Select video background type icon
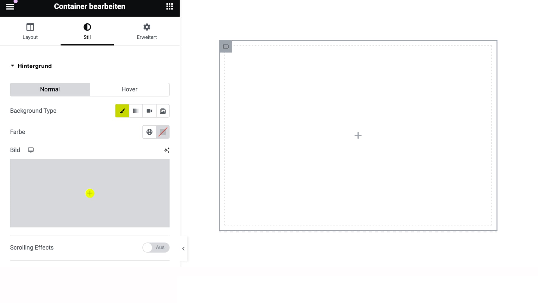 click(149, 111)
